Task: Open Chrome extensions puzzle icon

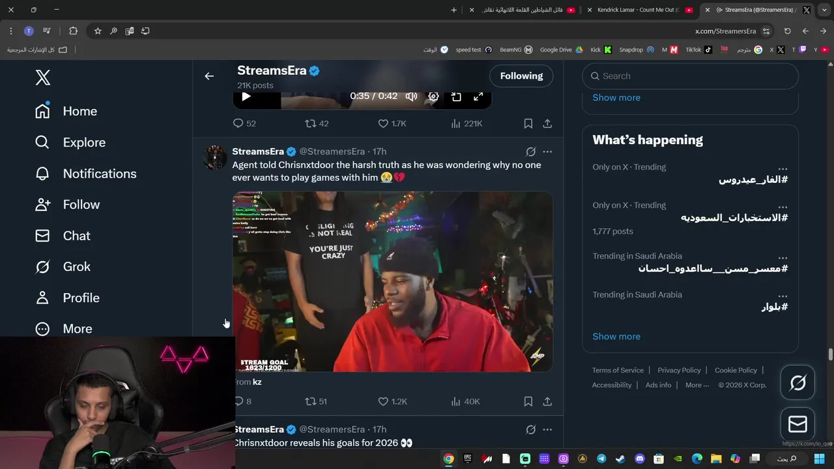Action: [x=73, y=31]
